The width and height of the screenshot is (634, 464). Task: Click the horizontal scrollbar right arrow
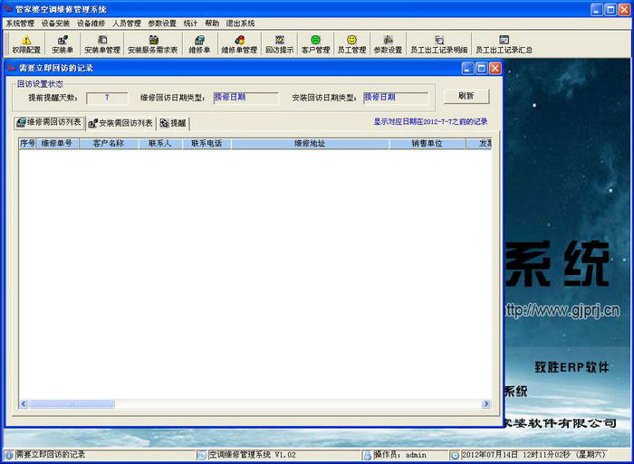(486, 403)
